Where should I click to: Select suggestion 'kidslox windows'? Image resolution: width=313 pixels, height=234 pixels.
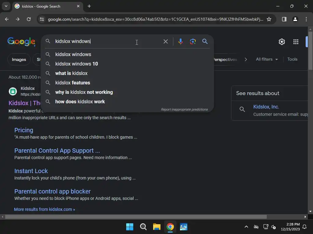pos(127,54)
